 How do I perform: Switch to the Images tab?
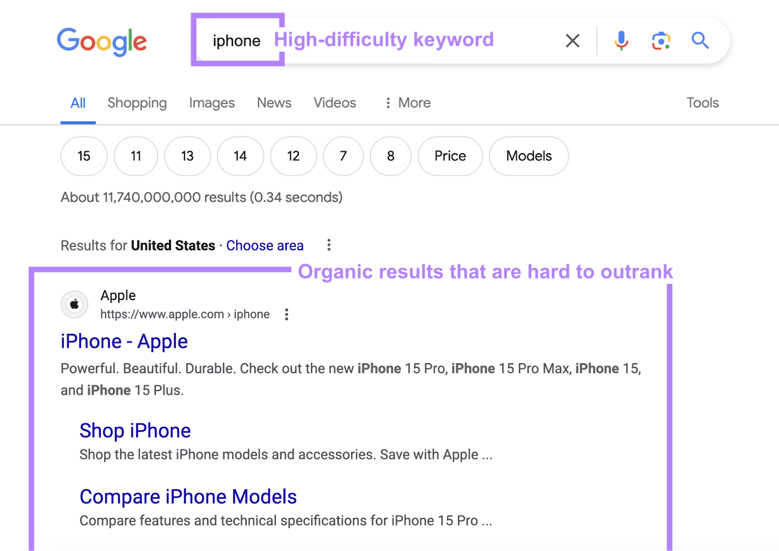(x=211, y=103)
